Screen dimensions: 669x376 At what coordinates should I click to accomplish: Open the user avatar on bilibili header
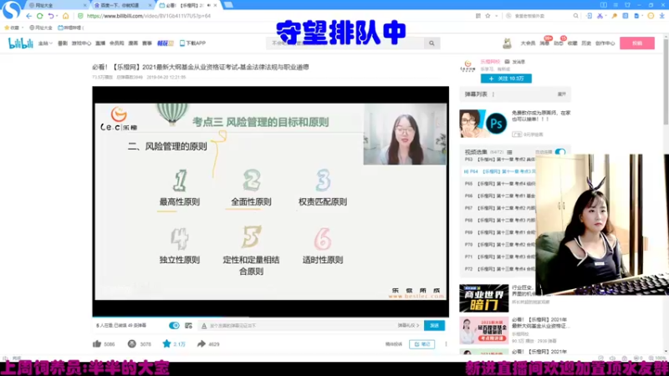tap(507, 43)
